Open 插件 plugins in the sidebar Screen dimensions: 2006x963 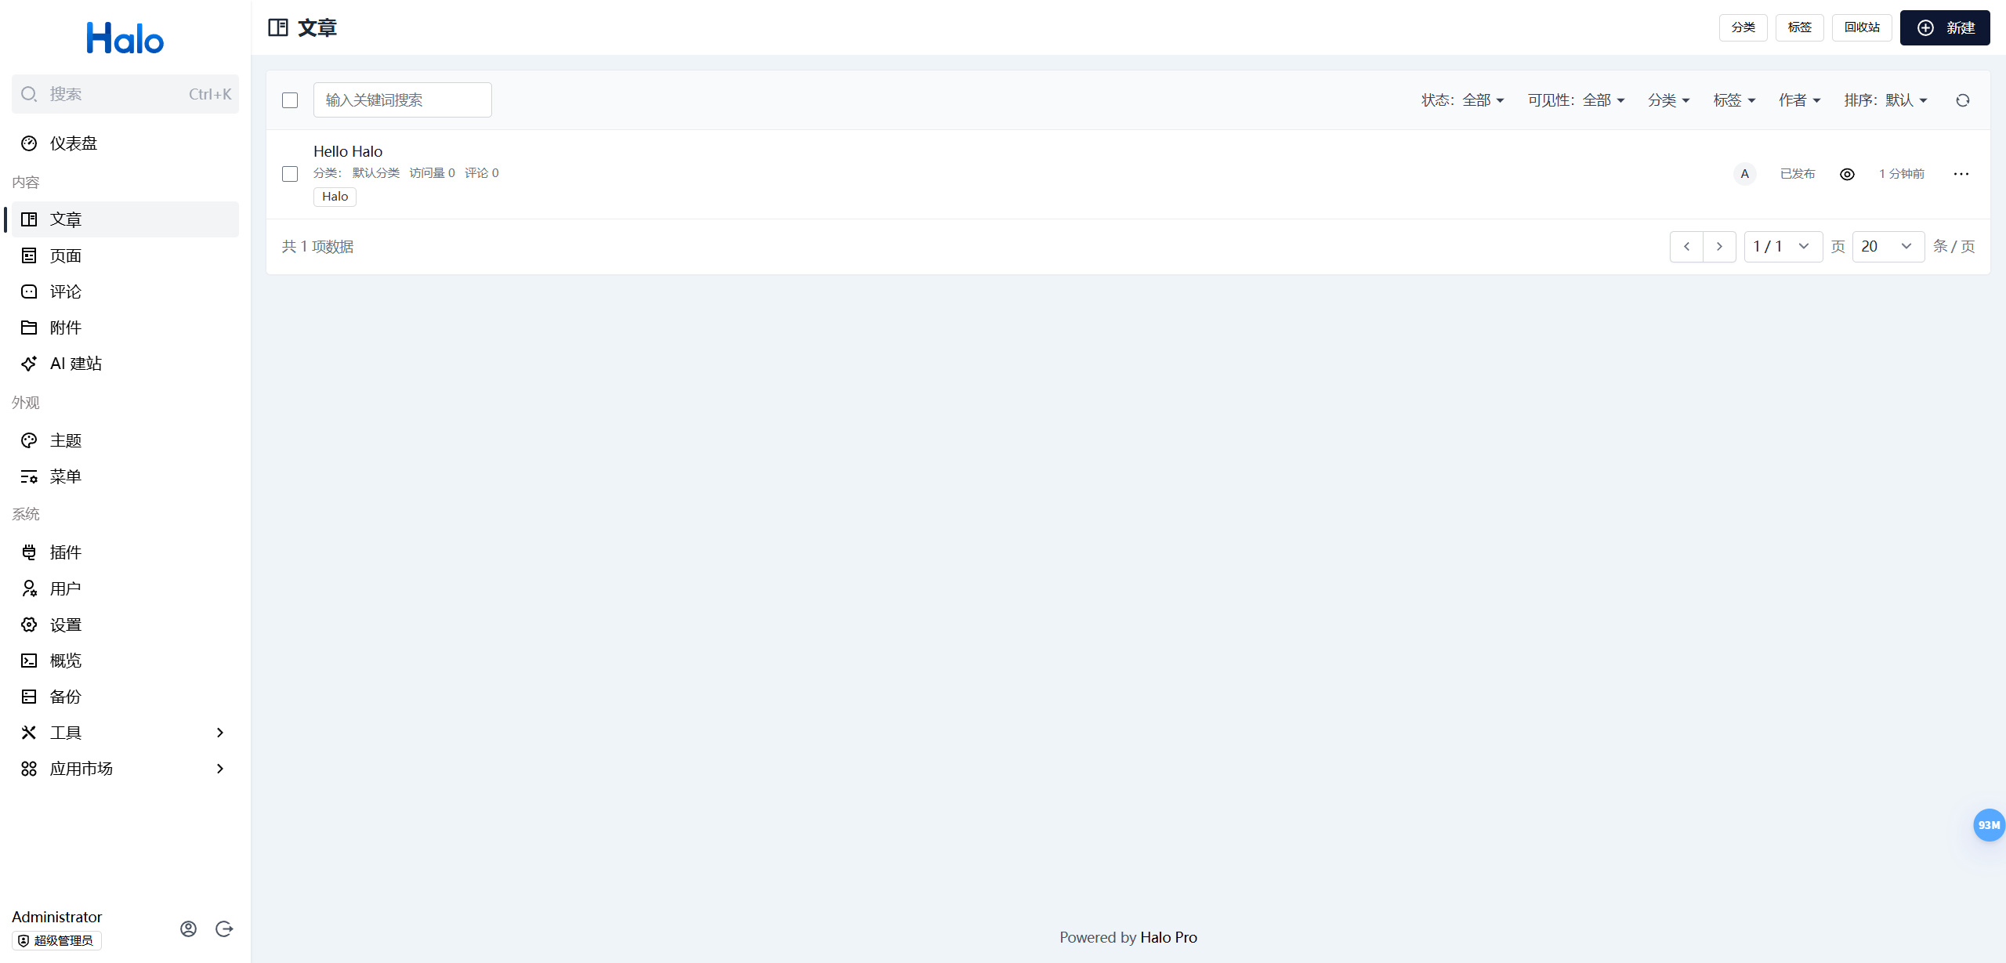tap(66, 552)
